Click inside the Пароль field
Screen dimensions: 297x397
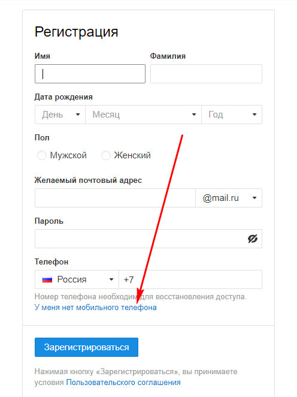pos(148,239)
